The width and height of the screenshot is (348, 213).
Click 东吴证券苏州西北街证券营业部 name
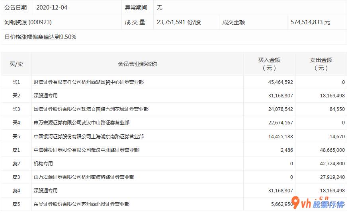pyautogui.click(x=82, y=204)
